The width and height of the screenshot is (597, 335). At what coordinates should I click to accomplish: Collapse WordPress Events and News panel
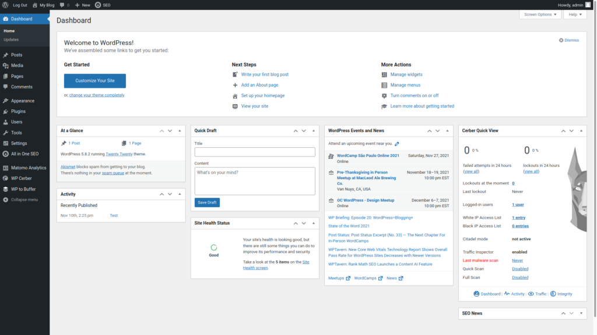(x=447, y=131)
